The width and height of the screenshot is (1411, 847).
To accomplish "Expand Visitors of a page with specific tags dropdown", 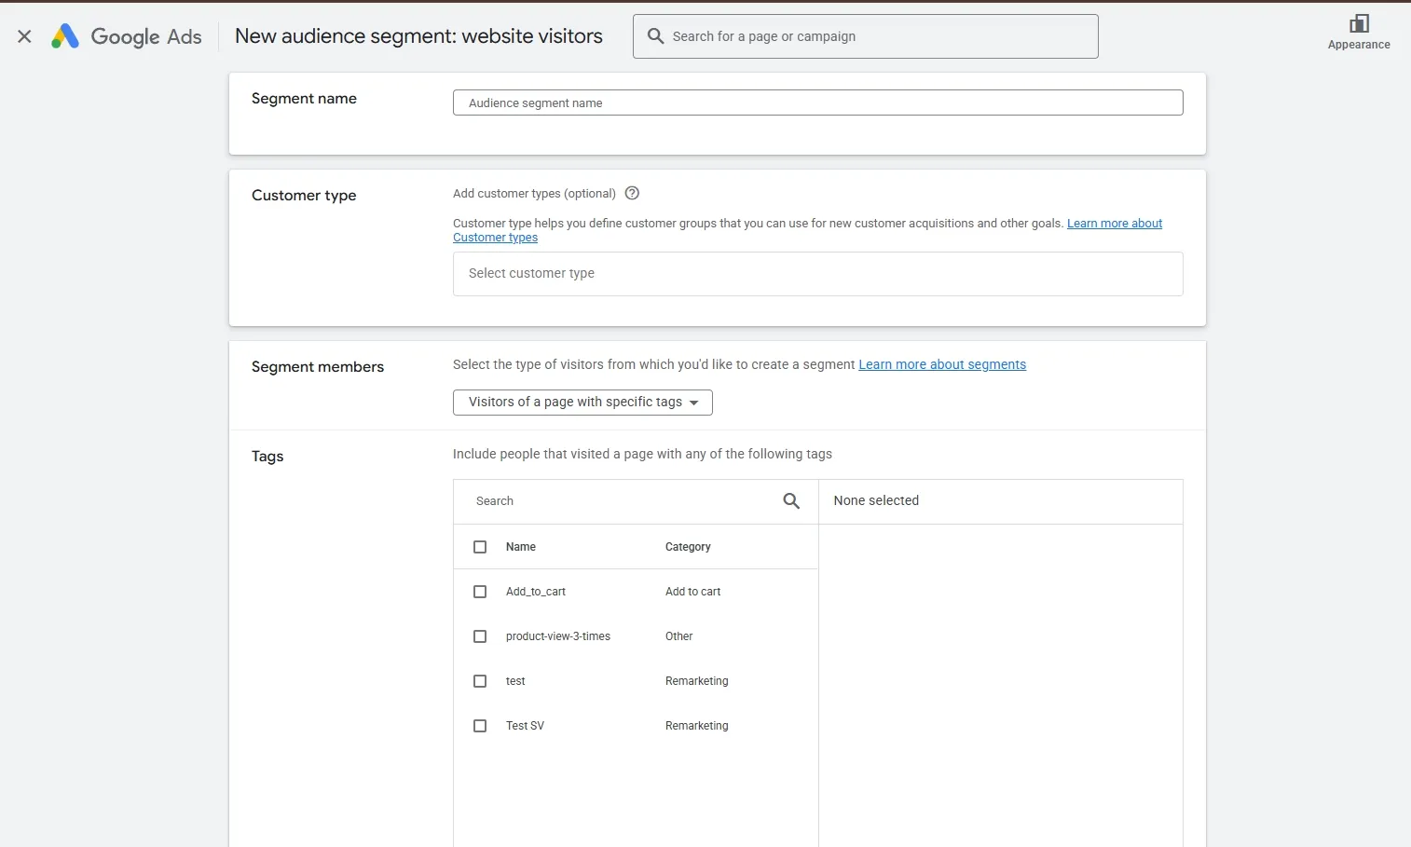I will [582, 403].
